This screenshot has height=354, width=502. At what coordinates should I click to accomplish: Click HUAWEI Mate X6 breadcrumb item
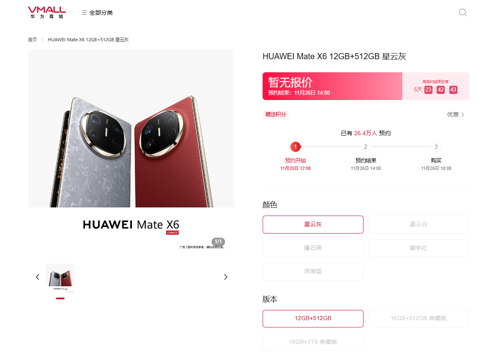click(88, 40)
